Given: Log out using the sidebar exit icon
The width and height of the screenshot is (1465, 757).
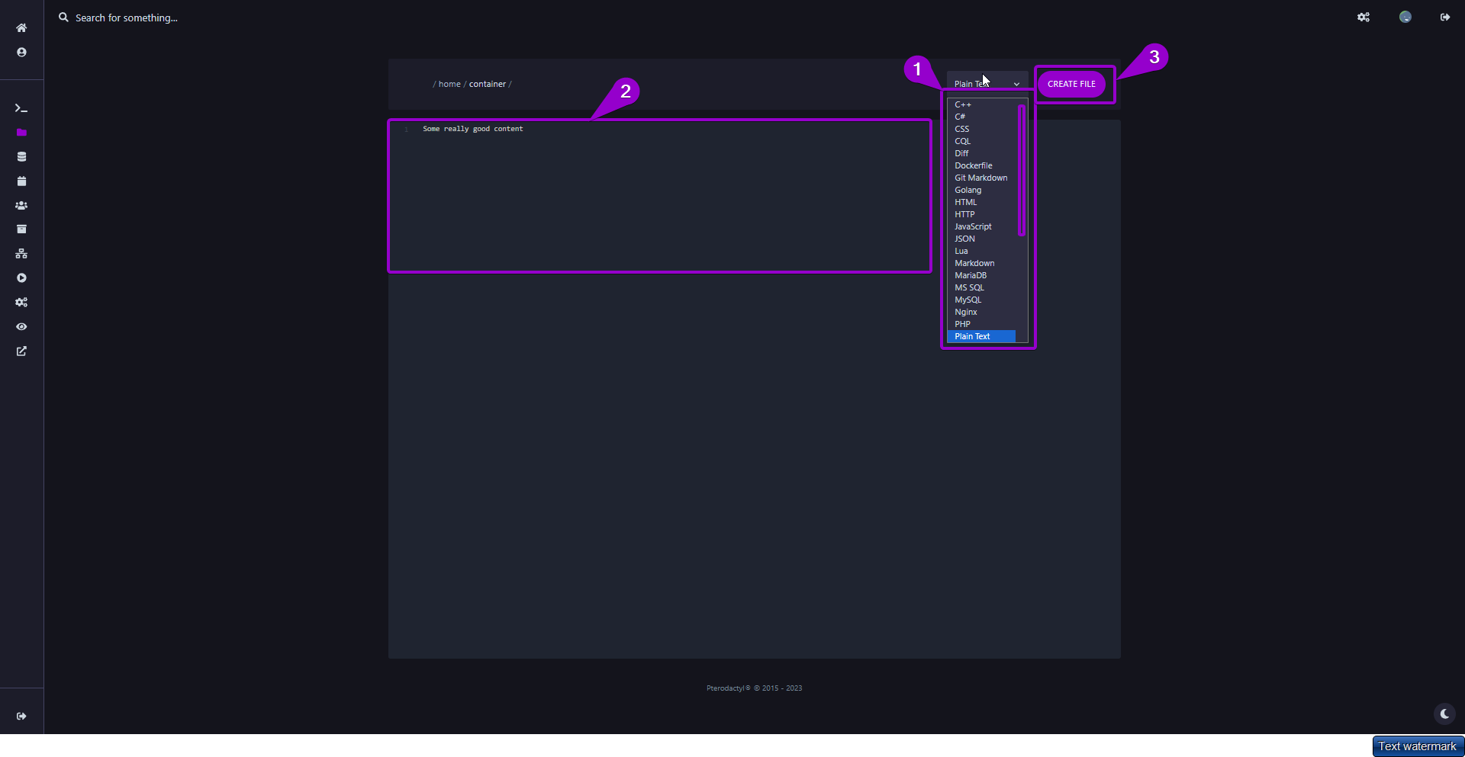Looking at the screenshot, I should tap(21, 716).
